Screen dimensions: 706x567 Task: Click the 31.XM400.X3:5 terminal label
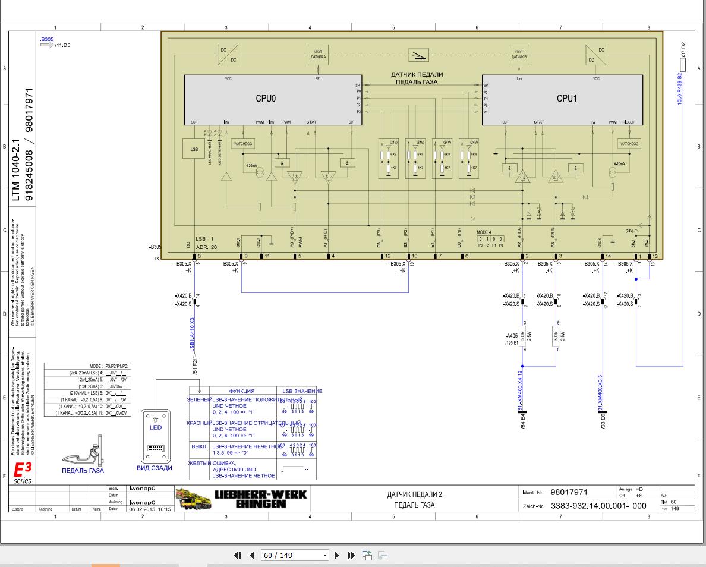(600, 392)
